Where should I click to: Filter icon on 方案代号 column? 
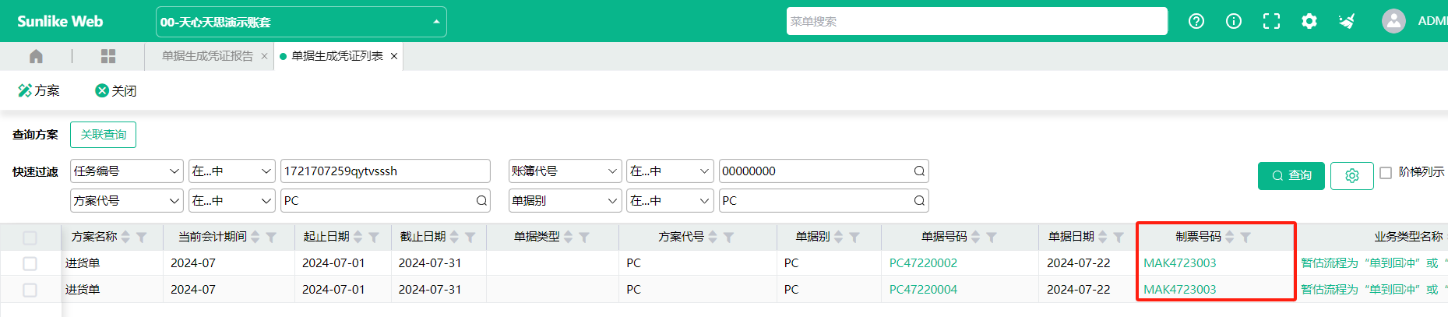coord(728,237)
